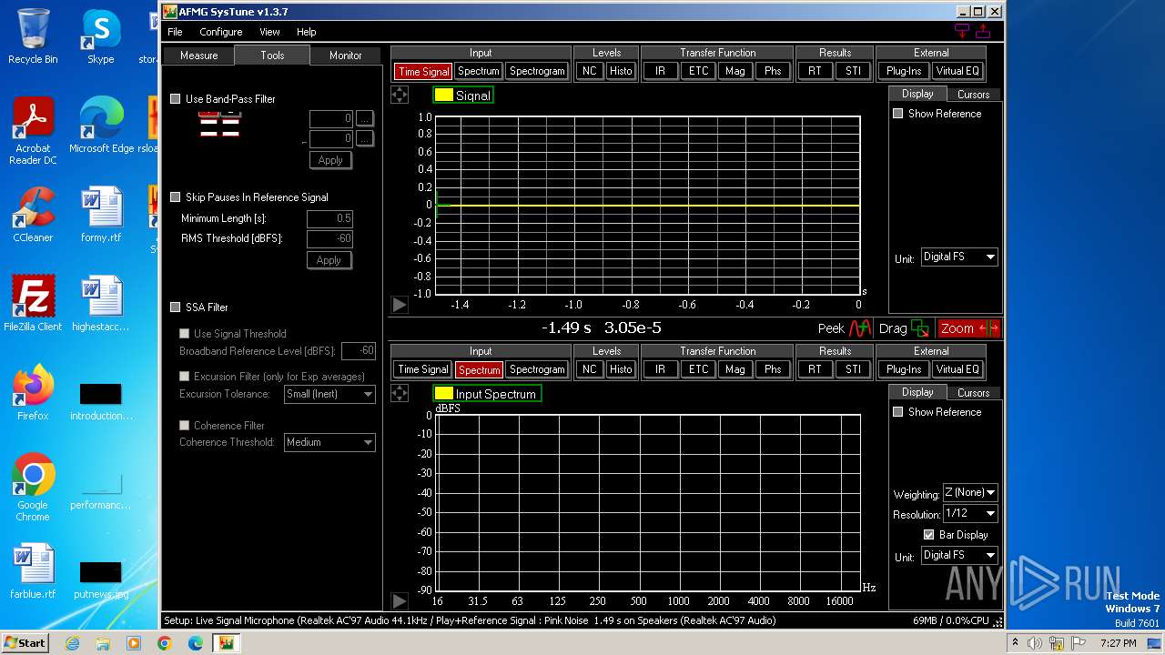This screenshot has width=1165, height=655.
Task: Click the lower Virtual EQ button
Action: pos(957,369)
